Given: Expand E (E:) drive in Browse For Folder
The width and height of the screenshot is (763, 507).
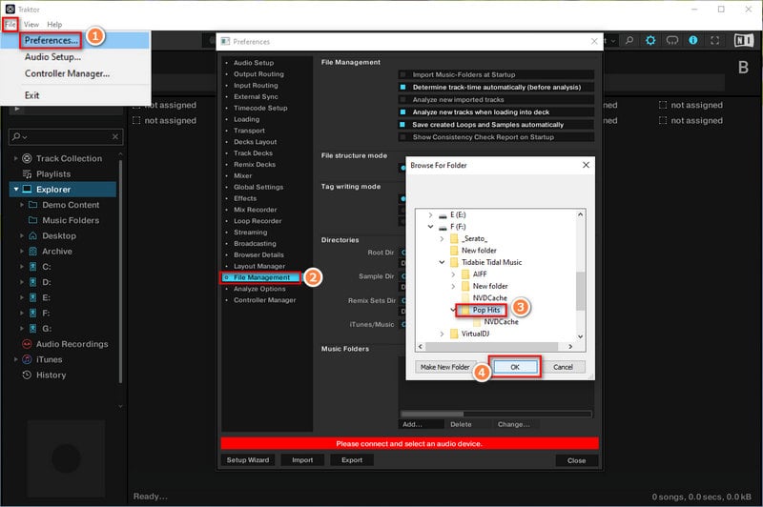Looking at the screenshot, I should click(x=430, y=214).
